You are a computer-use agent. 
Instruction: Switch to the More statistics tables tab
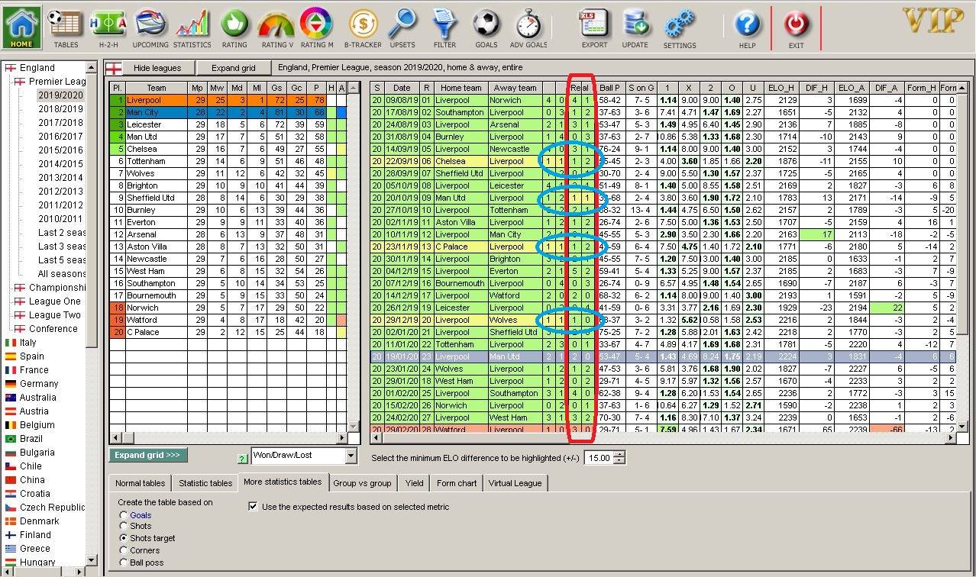[x=283, y=482]
